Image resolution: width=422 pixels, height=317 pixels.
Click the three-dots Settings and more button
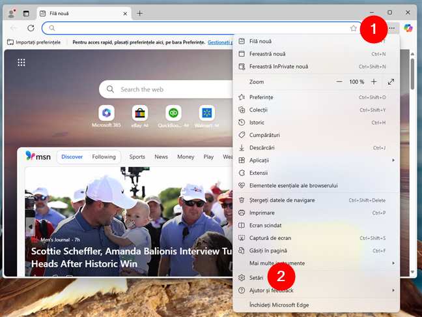click(x=392, y=28)
